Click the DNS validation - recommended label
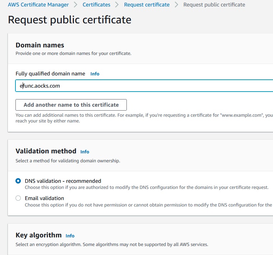This screenshot has height=255, width=273. pyautogui.click(x=63, y=181)
